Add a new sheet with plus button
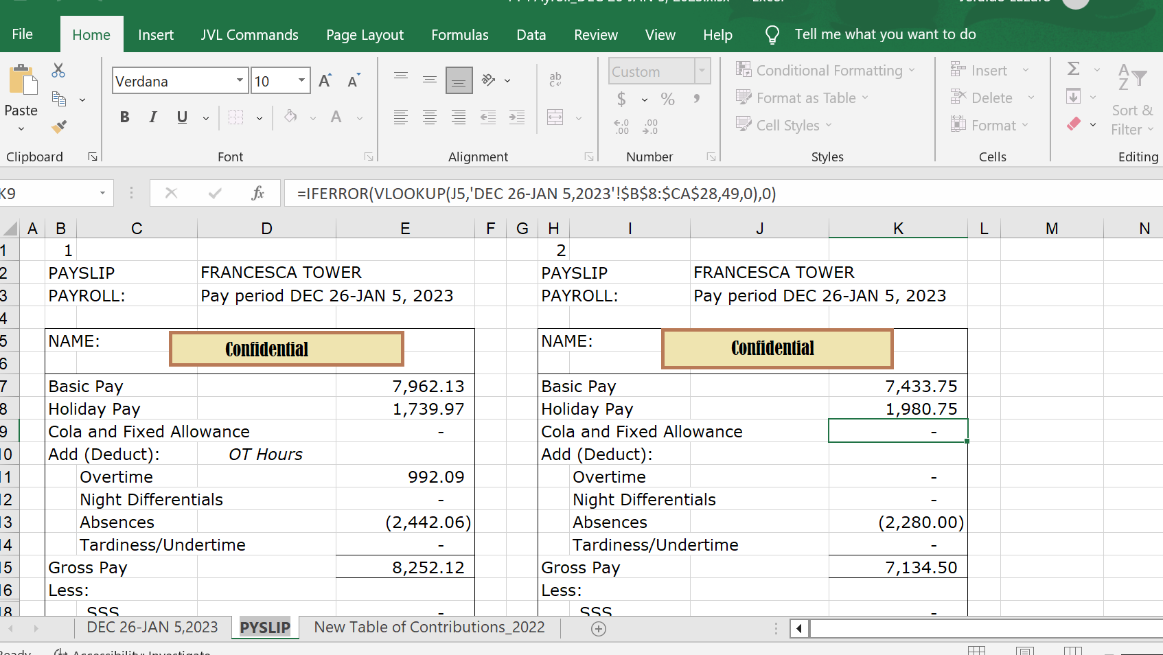This screenshot has width=1163, height=655. click(x=599, y=629)
